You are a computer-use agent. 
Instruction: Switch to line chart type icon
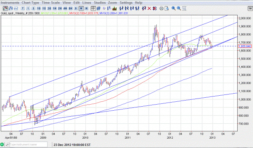[x=16, y=8]
